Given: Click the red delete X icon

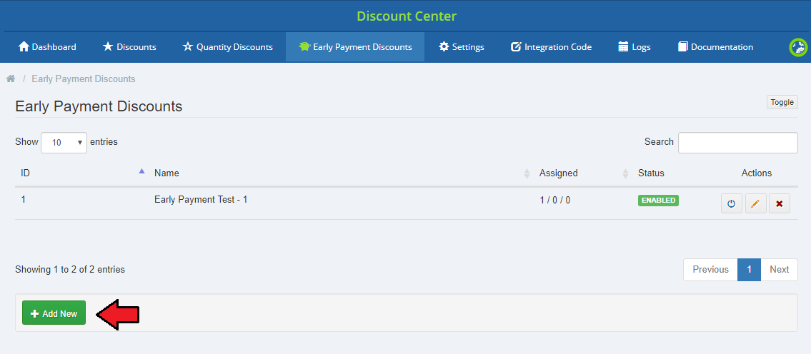Looking at the screenshot, I should pyautogui.click(x=779, y=203).
